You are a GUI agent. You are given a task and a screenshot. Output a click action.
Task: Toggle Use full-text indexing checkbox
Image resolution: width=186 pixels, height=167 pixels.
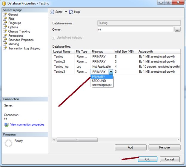(53, 38)
